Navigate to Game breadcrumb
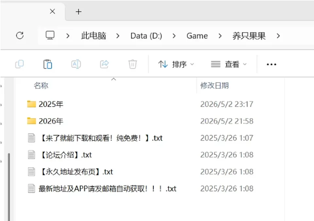The image size is (314, 221). [x=197, y=36]
